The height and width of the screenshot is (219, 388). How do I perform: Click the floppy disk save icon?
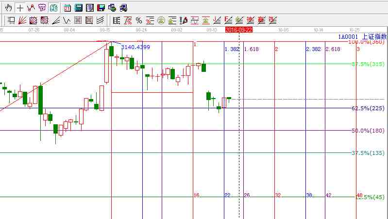click(101, 8)
